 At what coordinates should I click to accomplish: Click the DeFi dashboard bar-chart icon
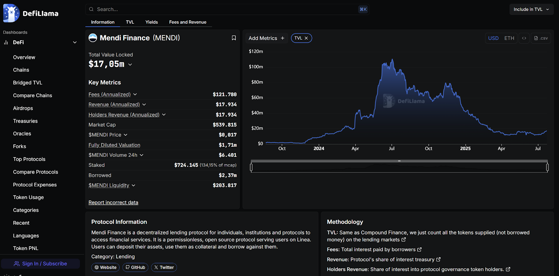(x=6, y=43)
